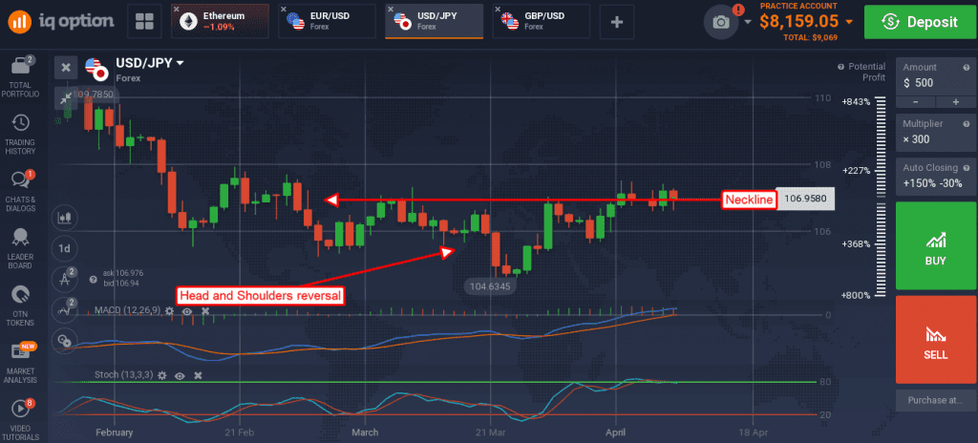978x443 pixels.
Task: Open Market Analysis in sidebar
Action: (21, 363)
